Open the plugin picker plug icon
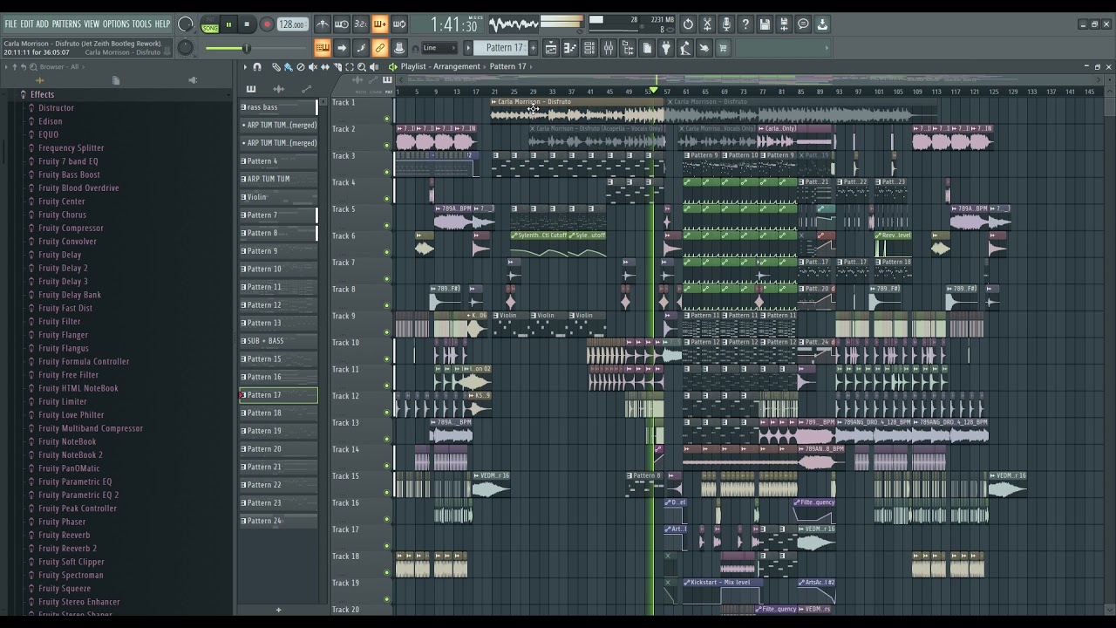 click(666, 48)
